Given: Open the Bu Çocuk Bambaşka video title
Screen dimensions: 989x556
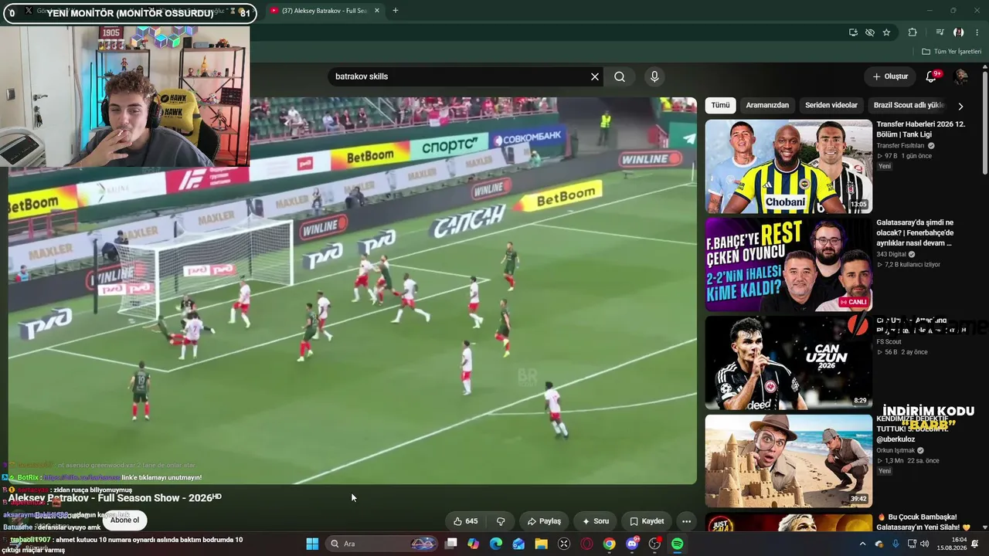Looking at the screenshot, I should click(923, 521).
